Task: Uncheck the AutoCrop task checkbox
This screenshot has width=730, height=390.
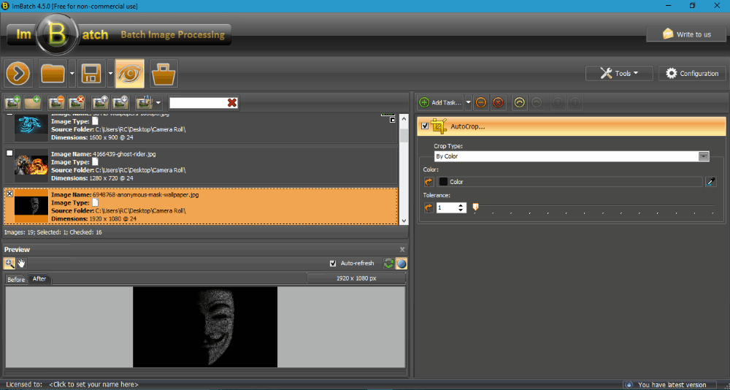Action: click(424, 126)
